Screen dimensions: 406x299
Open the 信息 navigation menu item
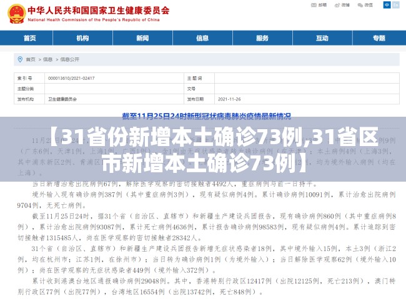tap(202, 38)
